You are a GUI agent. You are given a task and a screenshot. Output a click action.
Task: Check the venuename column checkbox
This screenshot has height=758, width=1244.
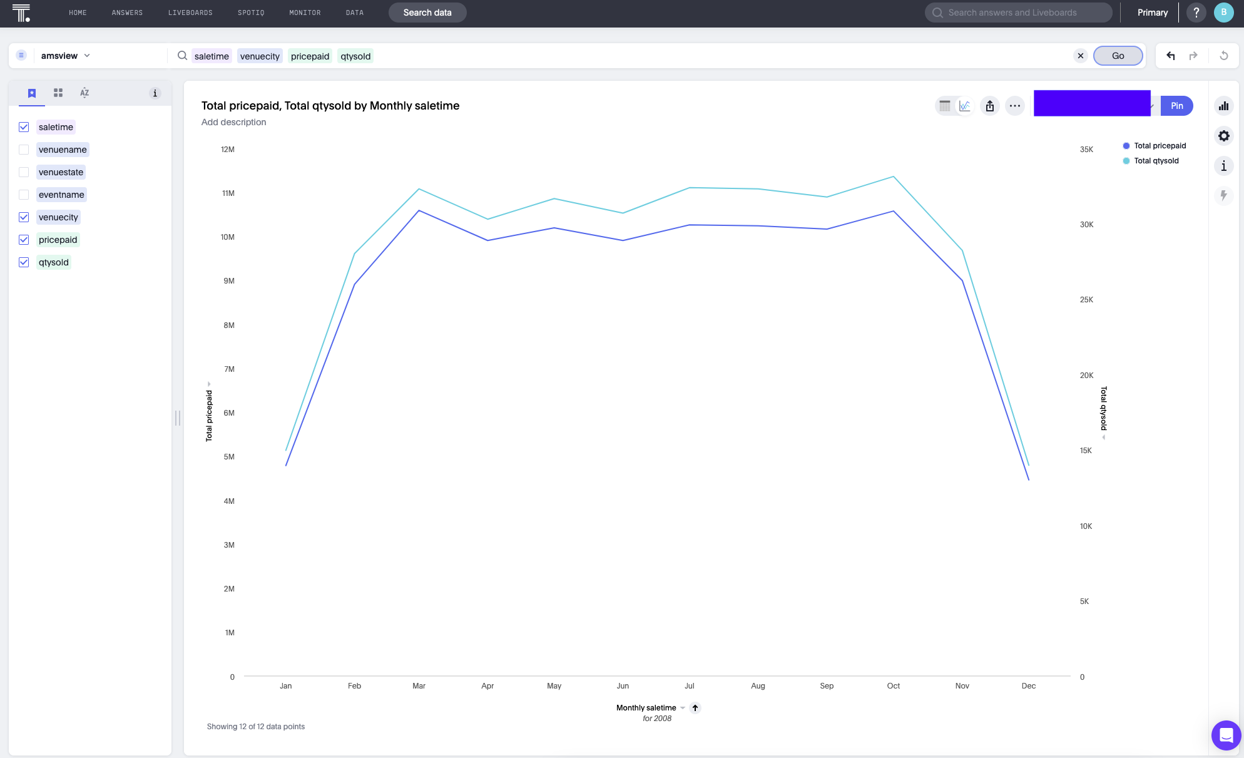tap(24, 150)
